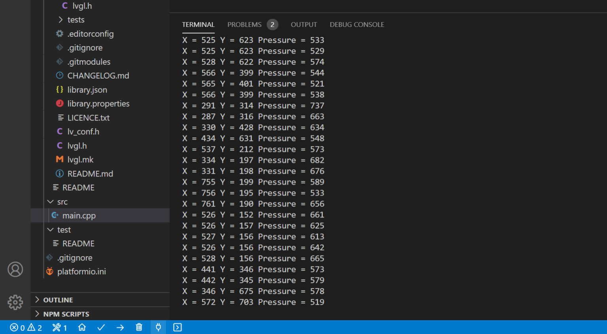Expand the NPM SCRIPTS section
607x334 pixels.
pos(66,314)
